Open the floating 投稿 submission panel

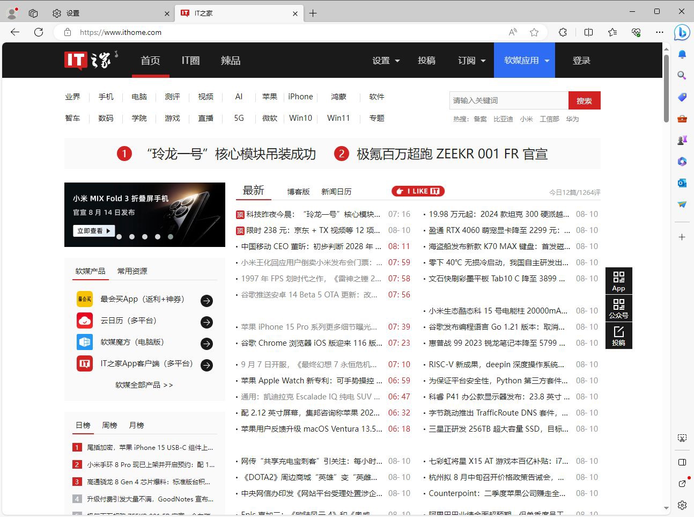pyautogui.click(x=619, y=336)
